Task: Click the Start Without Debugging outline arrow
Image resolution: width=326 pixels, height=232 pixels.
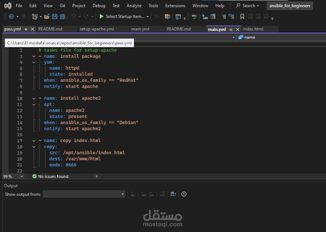Action: click(157, 16)
